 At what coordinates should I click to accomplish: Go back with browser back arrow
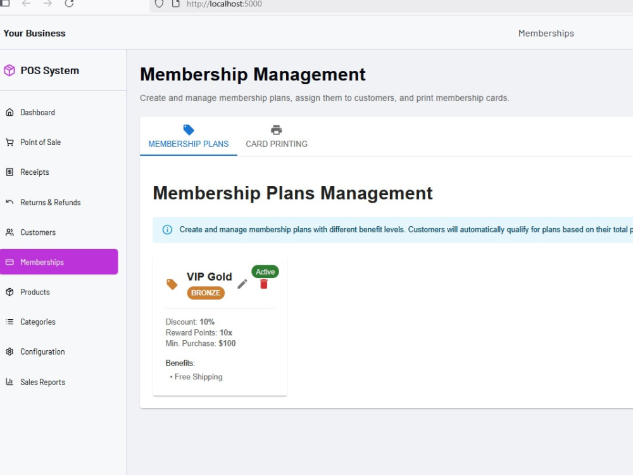pos(26,4)
